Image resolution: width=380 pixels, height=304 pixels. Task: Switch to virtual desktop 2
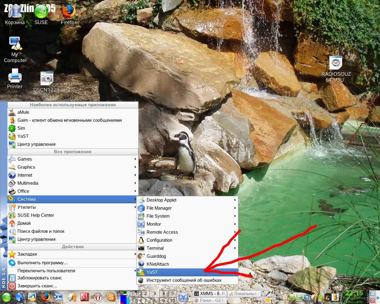pos(145,294)
